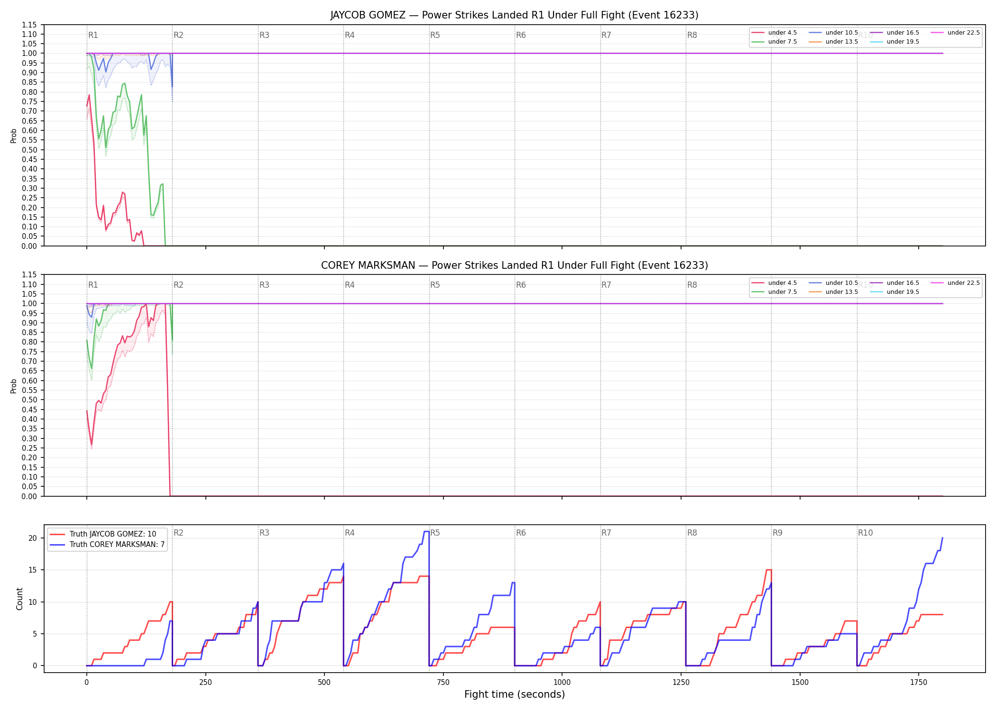Click round marker R4 in Count chart
The width and height of the screenshot is (996, 711).
click(350, 533)
